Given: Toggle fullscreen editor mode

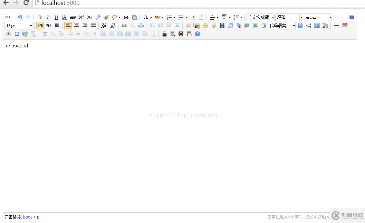Looking at the screenshot, I should click(352, 17).
